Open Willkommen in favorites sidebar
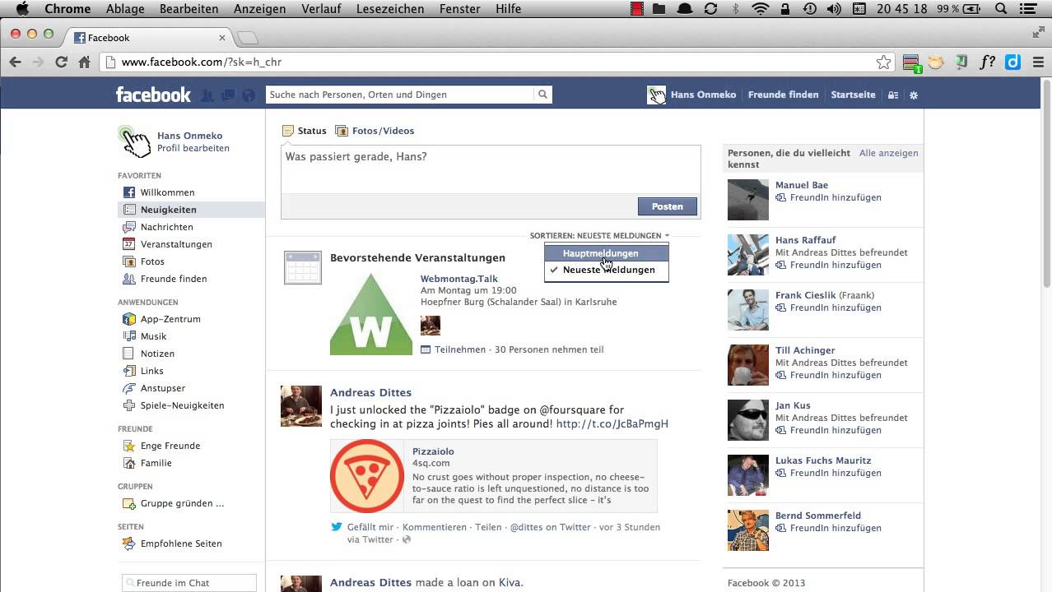The height and width of the screenshot is (592, 1052). (167, 192)
